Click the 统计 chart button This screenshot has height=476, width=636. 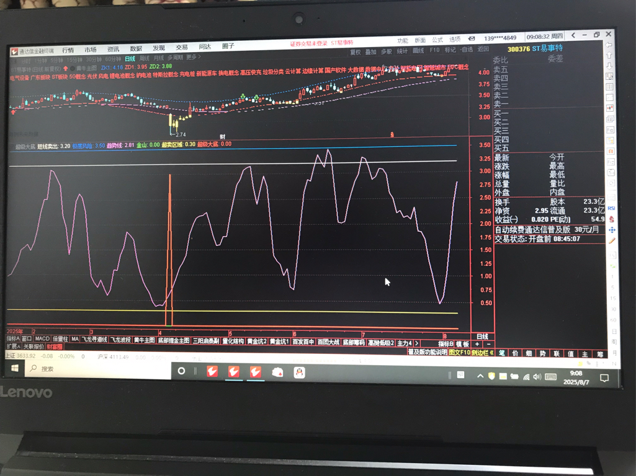pos(402,51)
